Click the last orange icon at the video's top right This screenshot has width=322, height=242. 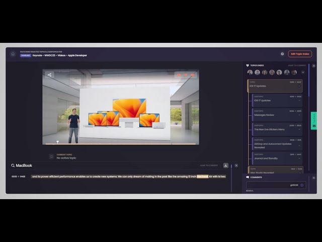pos(192,75)
